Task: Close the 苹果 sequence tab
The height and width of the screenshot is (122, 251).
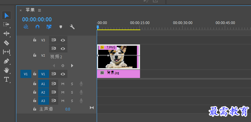Action: (20, 11)
